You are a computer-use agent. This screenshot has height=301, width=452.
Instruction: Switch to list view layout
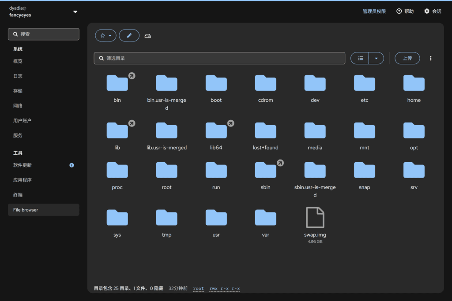[x=360, y=59]
